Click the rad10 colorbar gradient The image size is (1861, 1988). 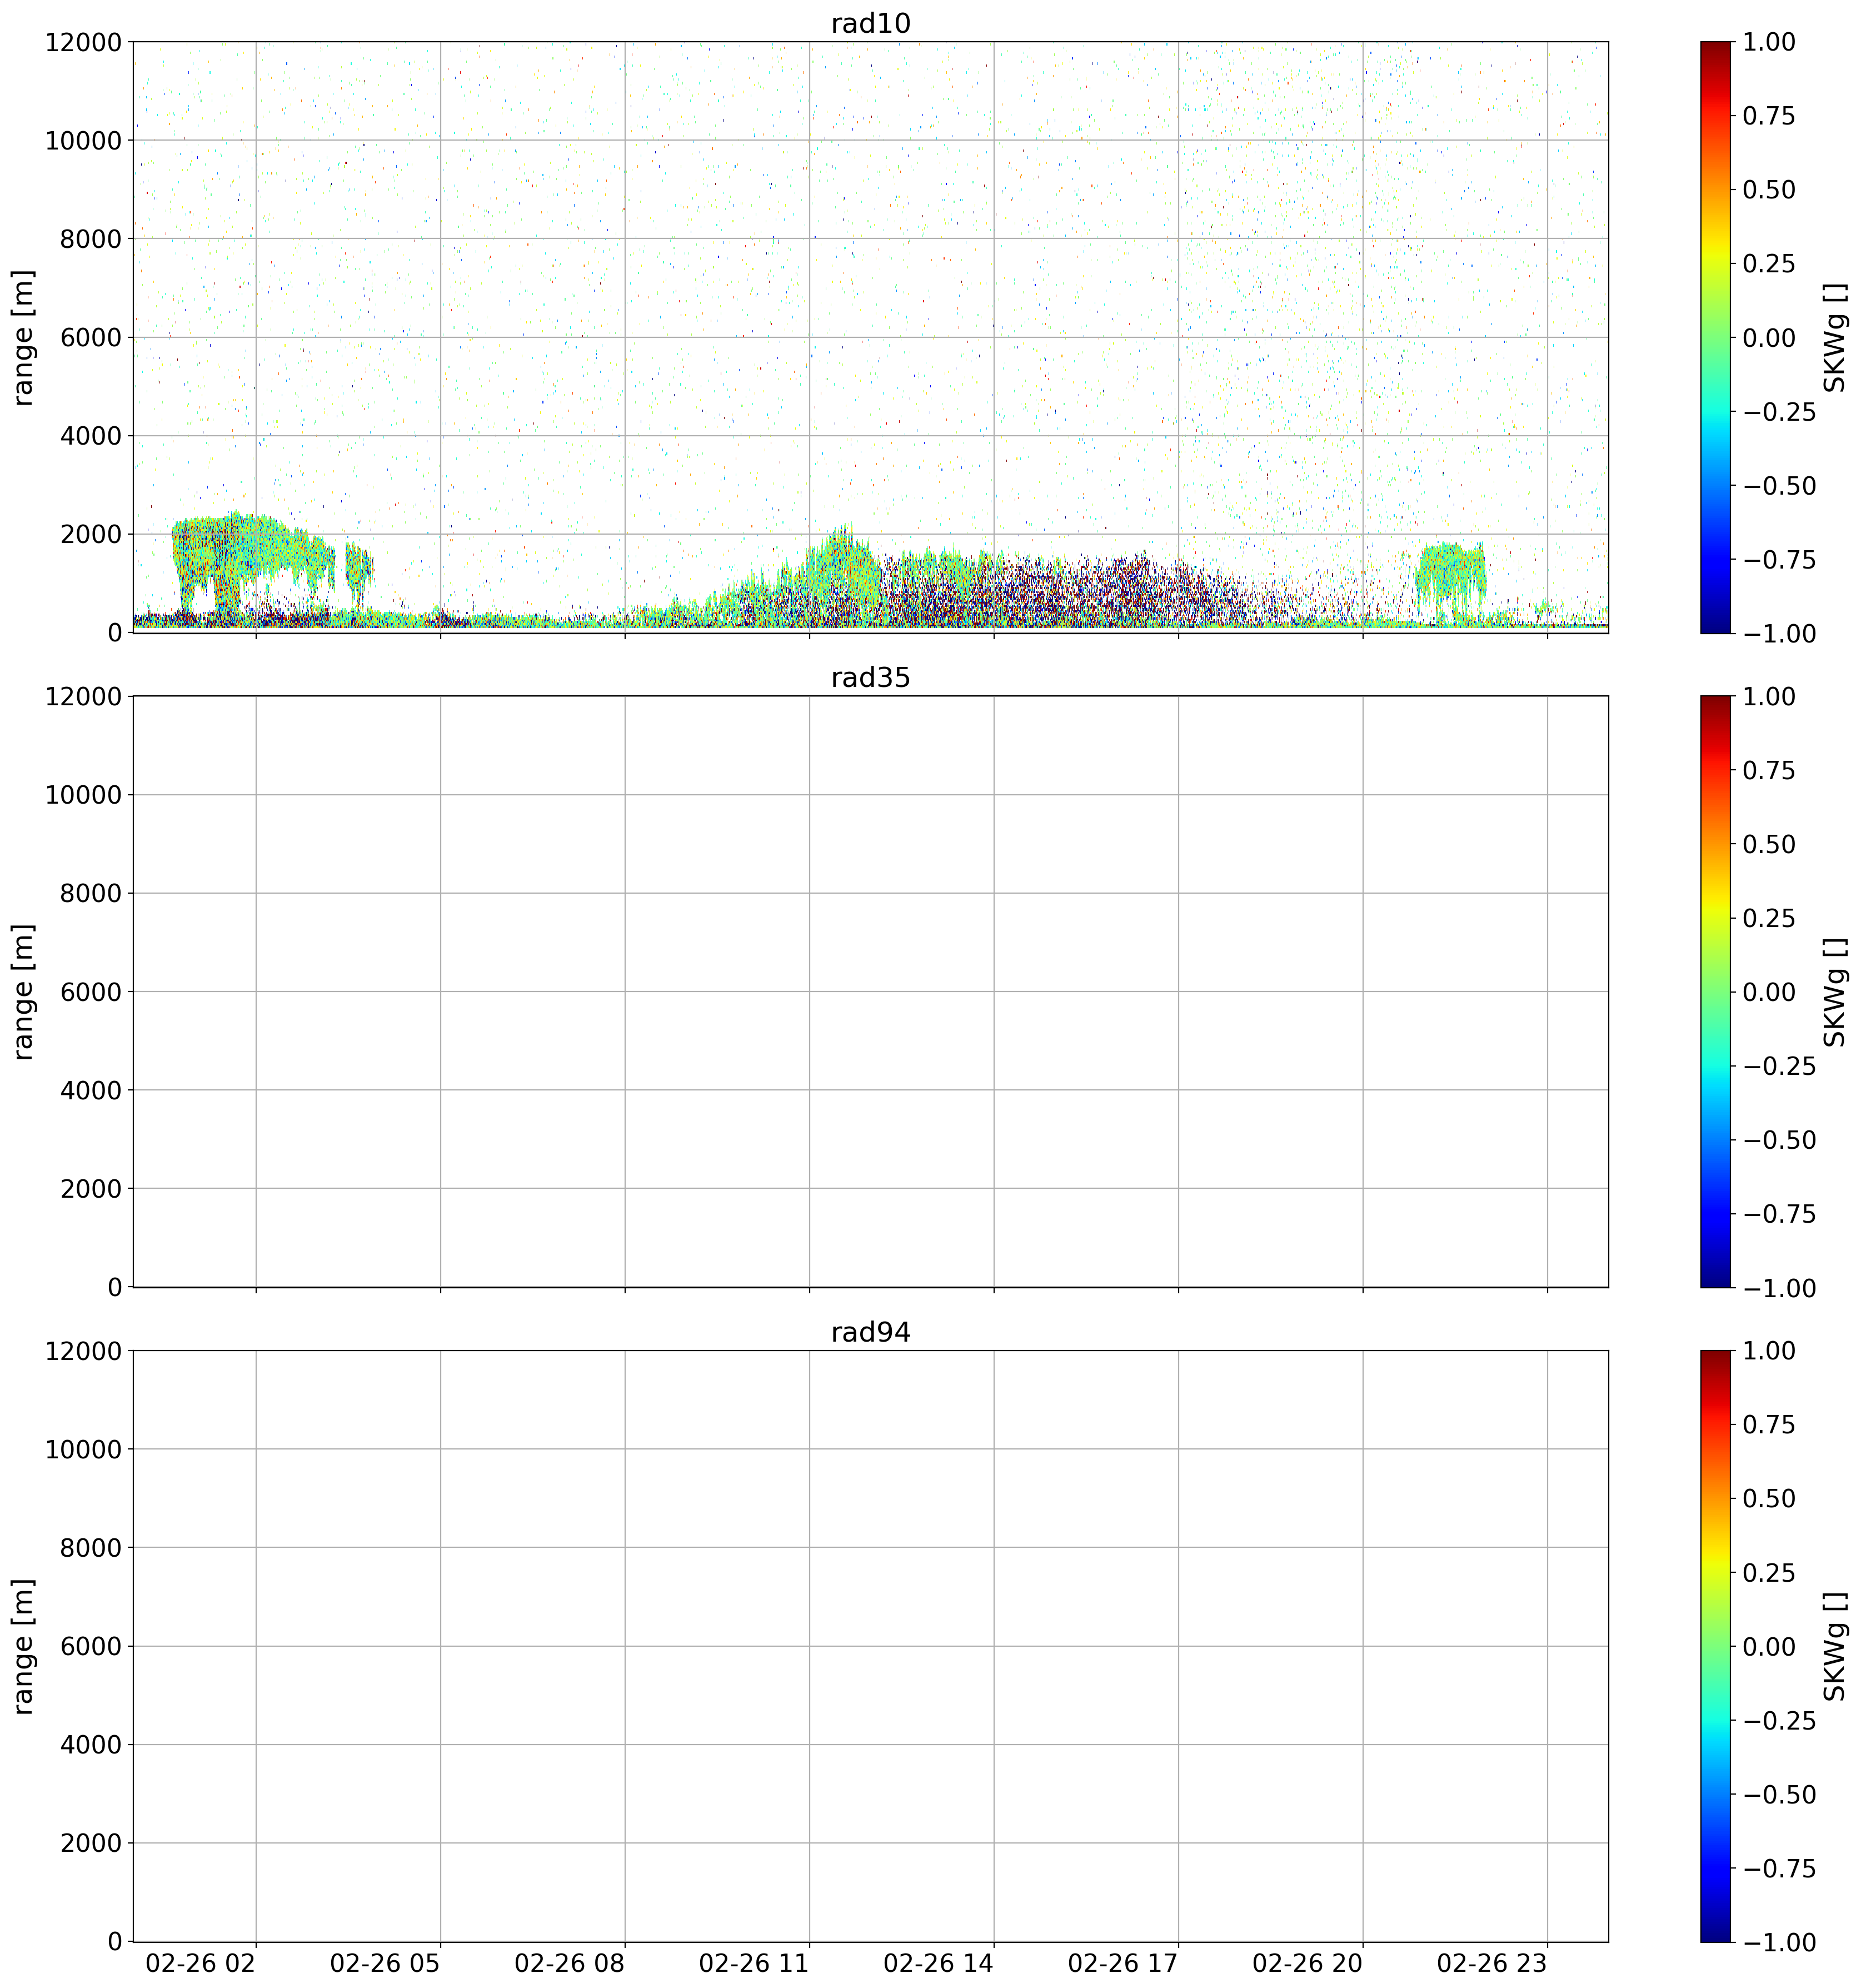1715,337
